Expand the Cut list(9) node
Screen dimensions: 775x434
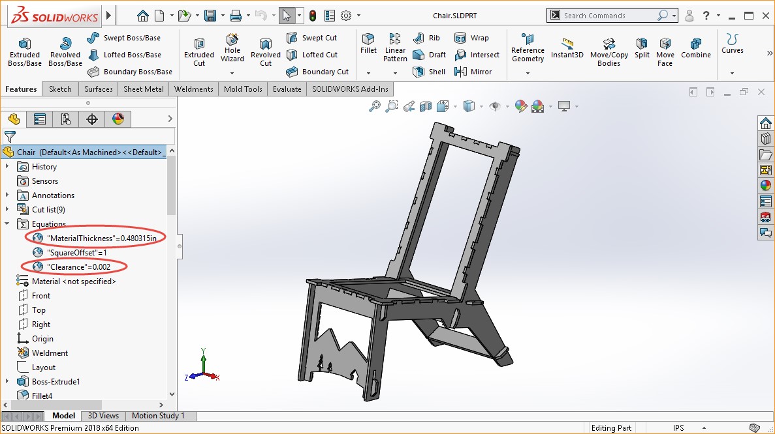click(7, 210)
